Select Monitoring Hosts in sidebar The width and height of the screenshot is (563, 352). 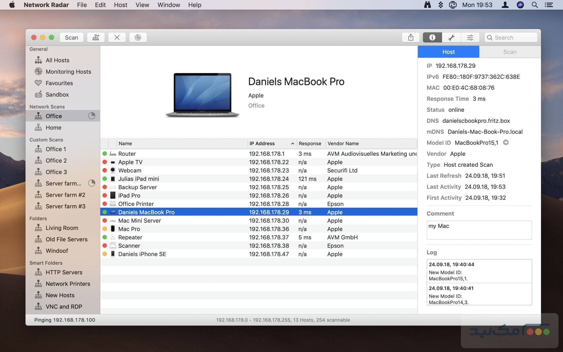(x=68, y=72)
